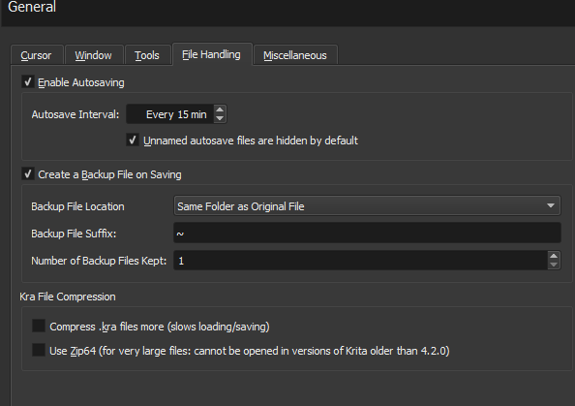Decrease autosave interval with down arrow
The image size is (575, 406).
[x=220, y=118]
